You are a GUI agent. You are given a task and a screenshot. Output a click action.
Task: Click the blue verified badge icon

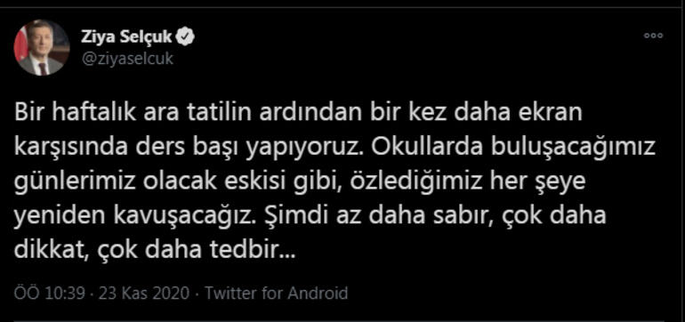(186, 38)
